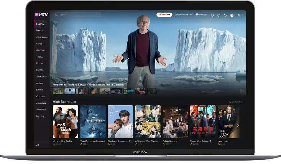Select the Adventure genre
This screenshot has height=164, width=281.
41,103
